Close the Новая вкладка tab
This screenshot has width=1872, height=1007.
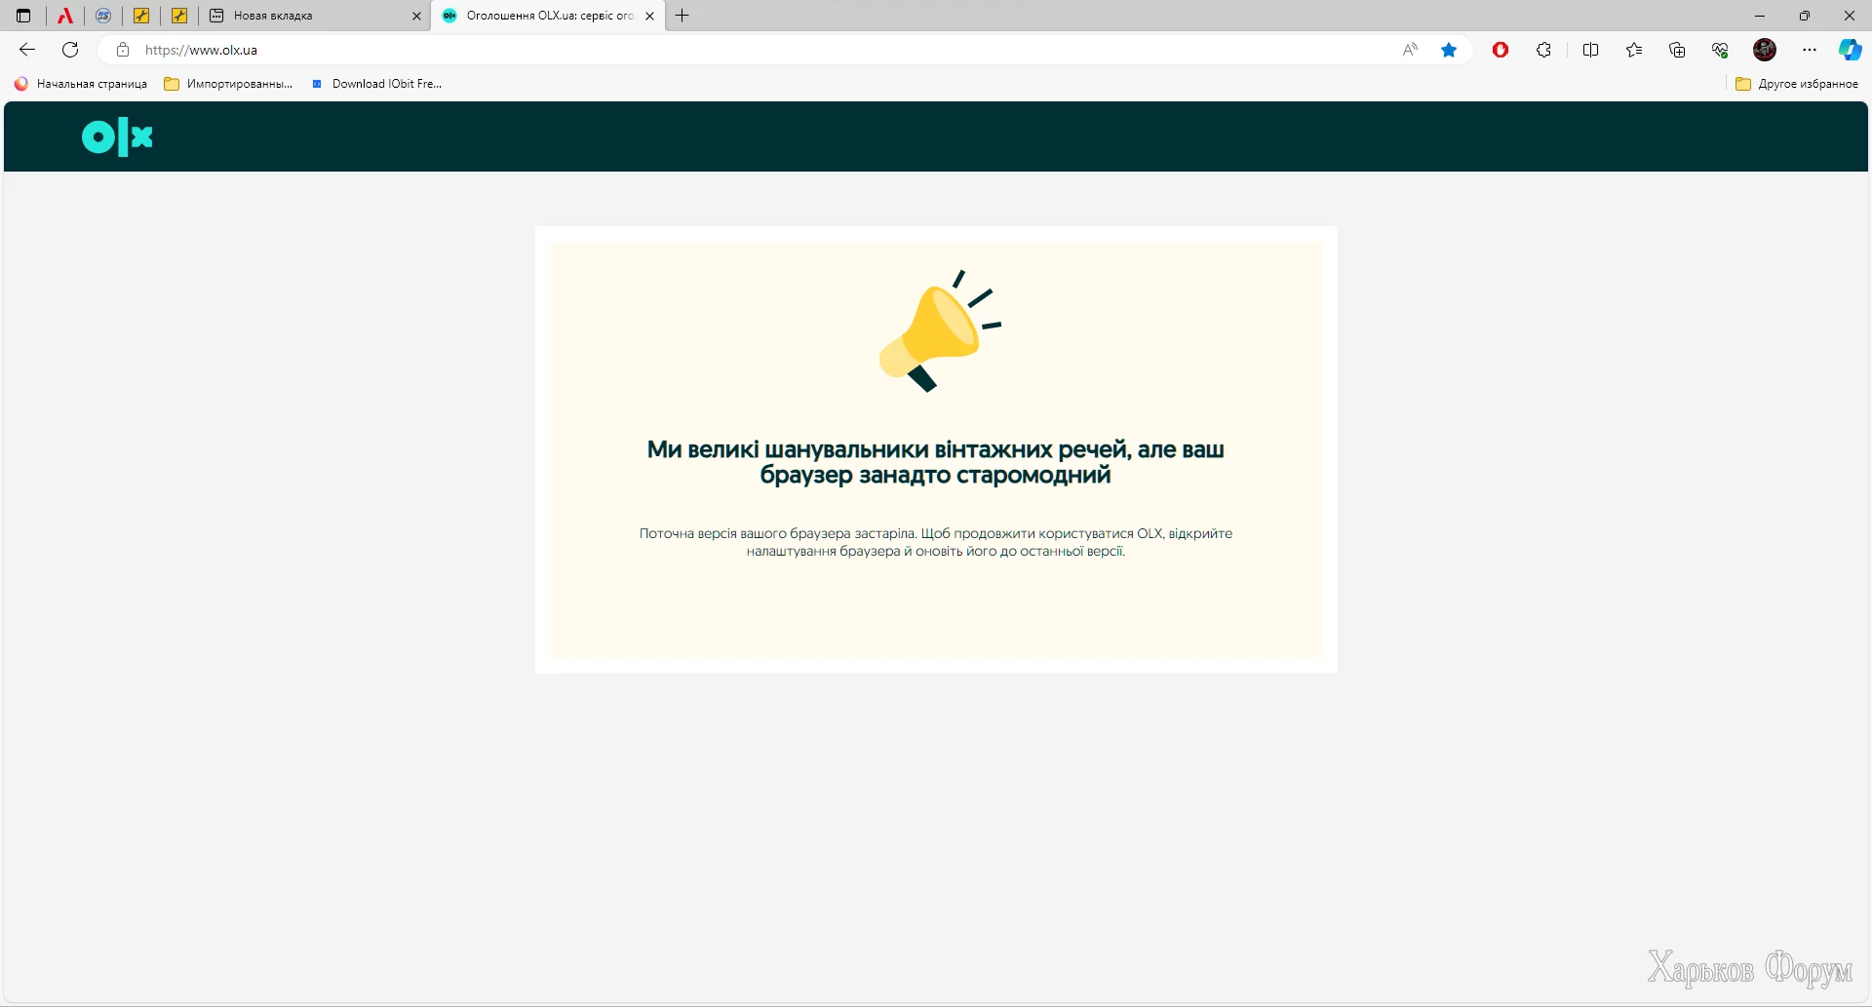point(416,16)
